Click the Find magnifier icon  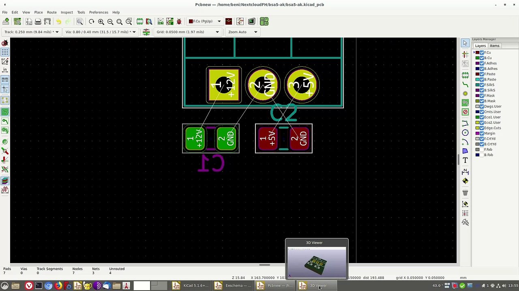(x=80, y=21)
